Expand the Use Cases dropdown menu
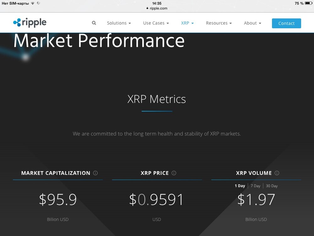Screen dimensions: 314x236 tap(156, 23)
